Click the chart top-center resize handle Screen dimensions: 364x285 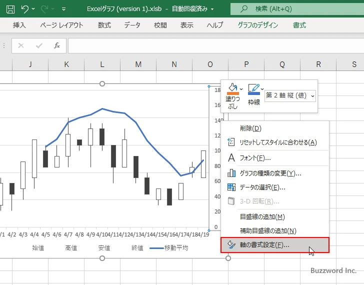click(x=102, y=84)
